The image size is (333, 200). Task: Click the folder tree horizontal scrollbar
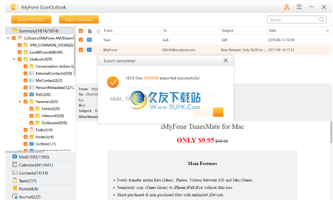click(x=24, y=151)
